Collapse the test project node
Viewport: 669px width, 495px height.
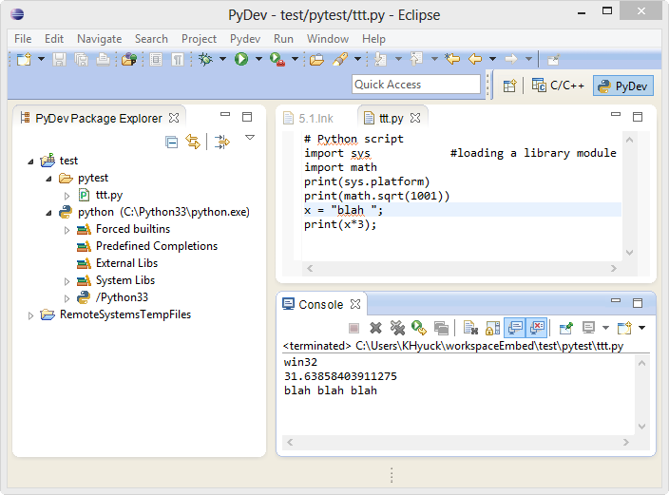point(30,162)
